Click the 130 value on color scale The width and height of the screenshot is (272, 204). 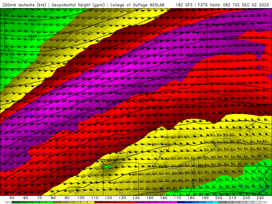click(x=122, y=198)
